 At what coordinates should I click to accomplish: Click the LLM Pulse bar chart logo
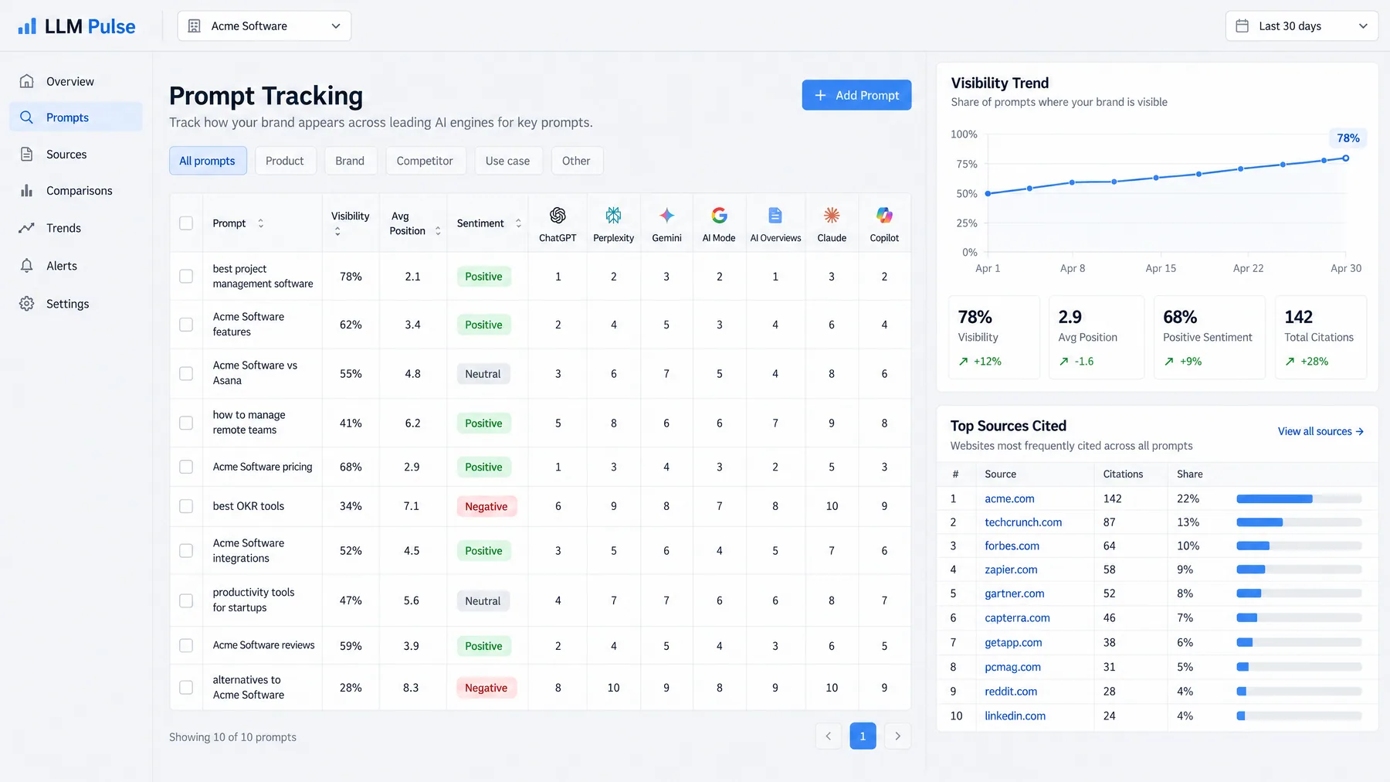coord(27,26)
